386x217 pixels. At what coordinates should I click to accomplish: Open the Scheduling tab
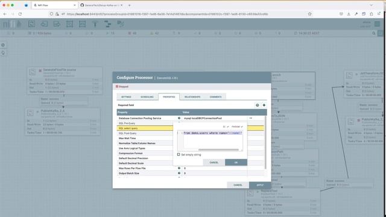[147, 96]
